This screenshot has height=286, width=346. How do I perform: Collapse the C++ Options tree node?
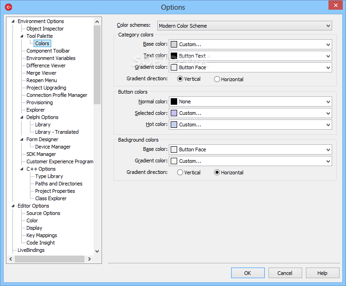pos(22,169)
